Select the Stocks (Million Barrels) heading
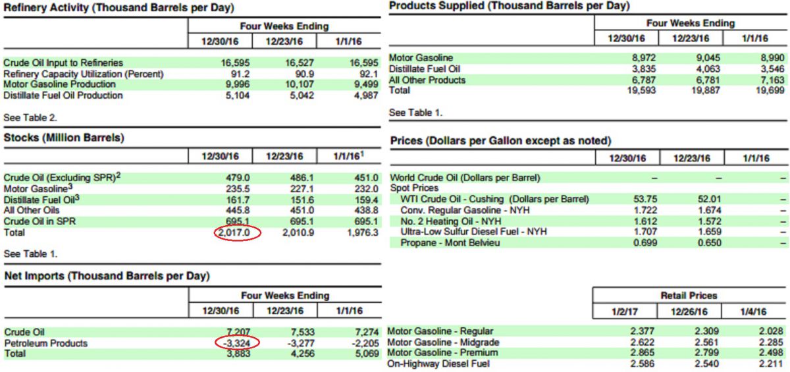Viewport: 790px width, 372px height. pos(64,138)
